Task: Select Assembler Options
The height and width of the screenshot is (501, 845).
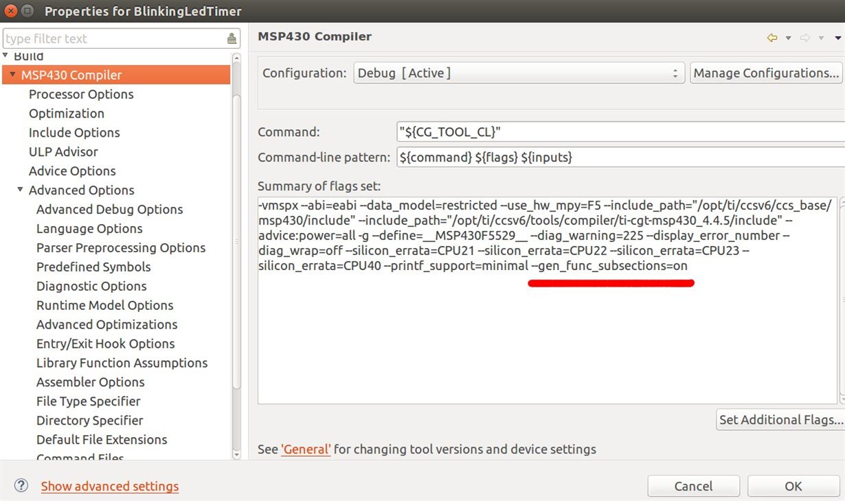Action: tap(91, 382)
